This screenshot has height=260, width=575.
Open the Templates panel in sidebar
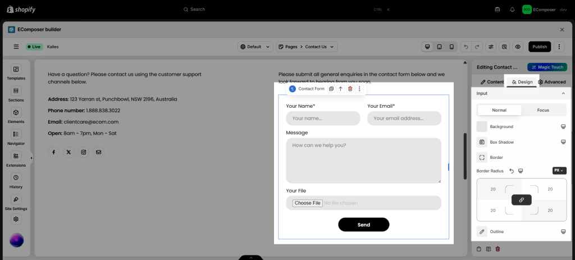pos(16,72)
